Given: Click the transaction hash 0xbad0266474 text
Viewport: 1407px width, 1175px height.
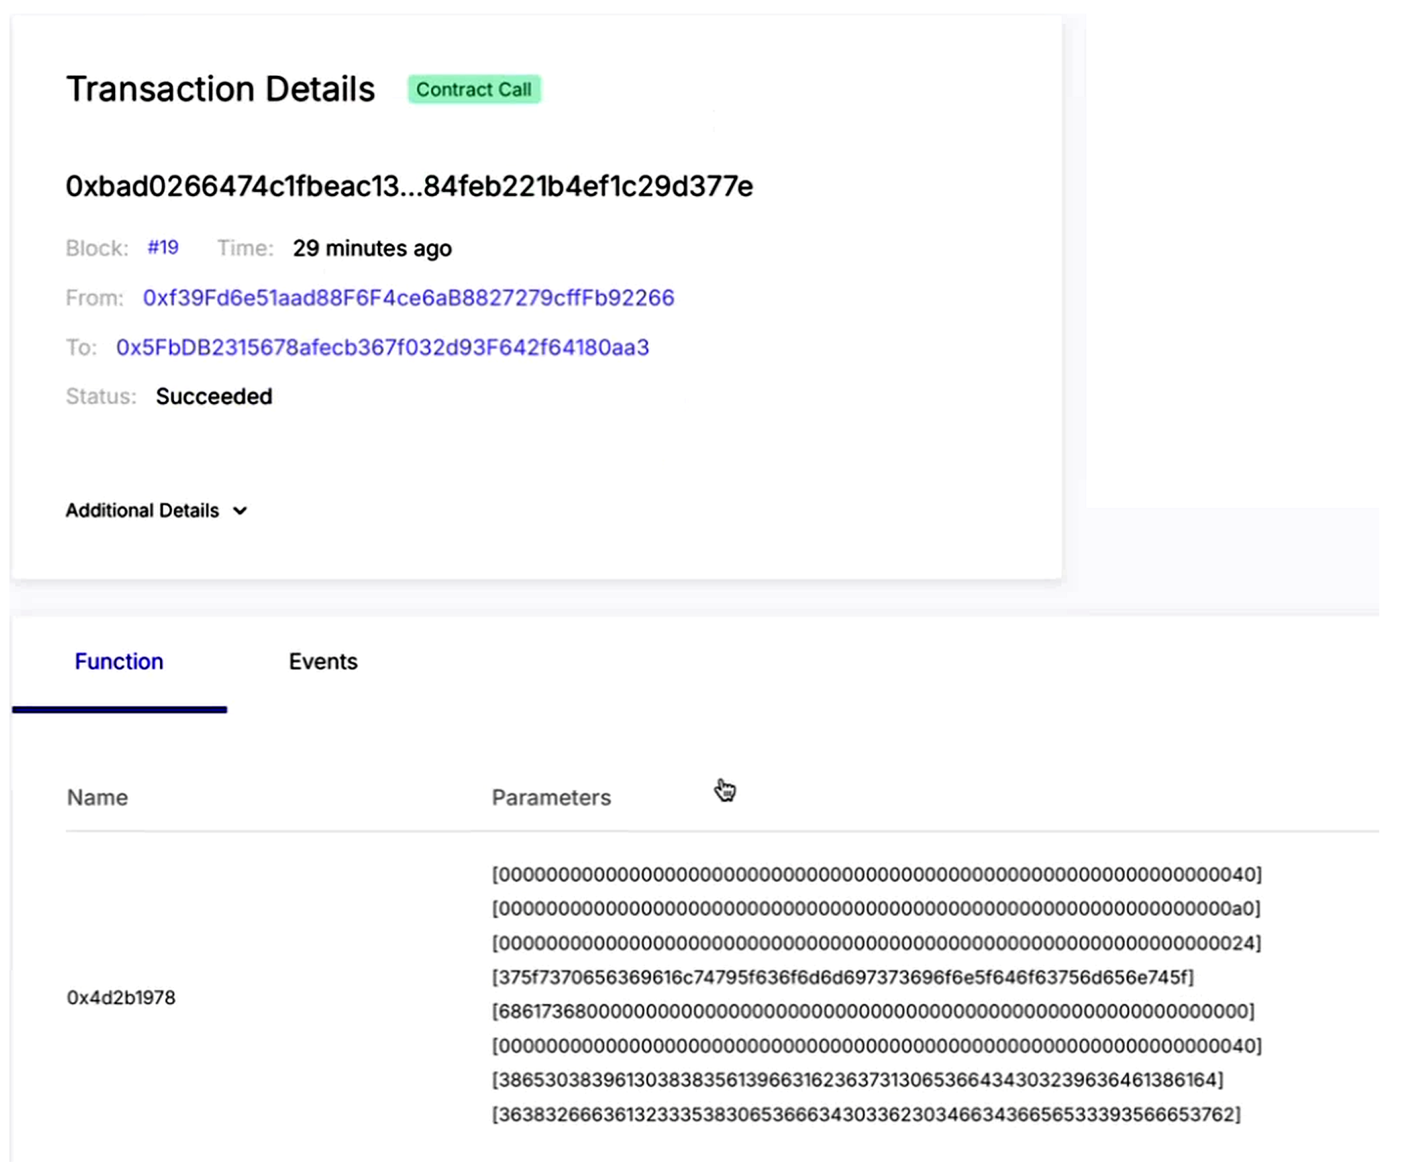Looking at the screenshot, I should tap(409, 186).
